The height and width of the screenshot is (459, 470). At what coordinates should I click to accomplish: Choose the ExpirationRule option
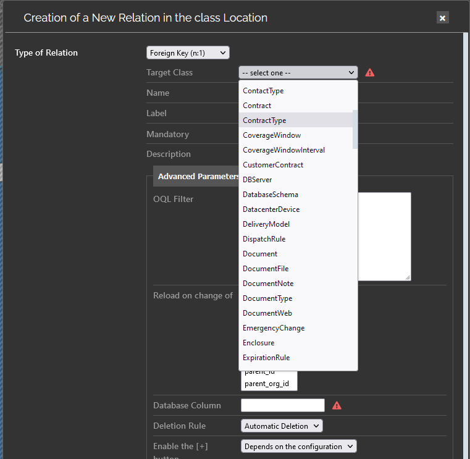(266, 358)
